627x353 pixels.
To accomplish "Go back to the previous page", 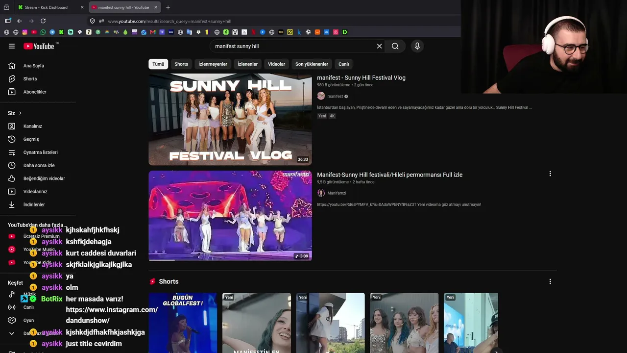I will coord(20,21).
